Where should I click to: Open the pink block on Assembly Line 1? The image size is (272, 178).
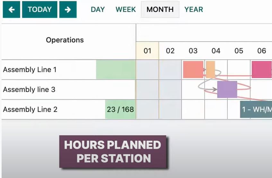click(261, 69)
